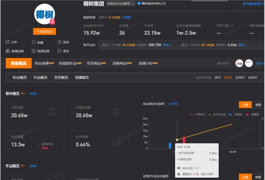
Task: Select 近7天 time range
Action: click(x=228, y=77)
